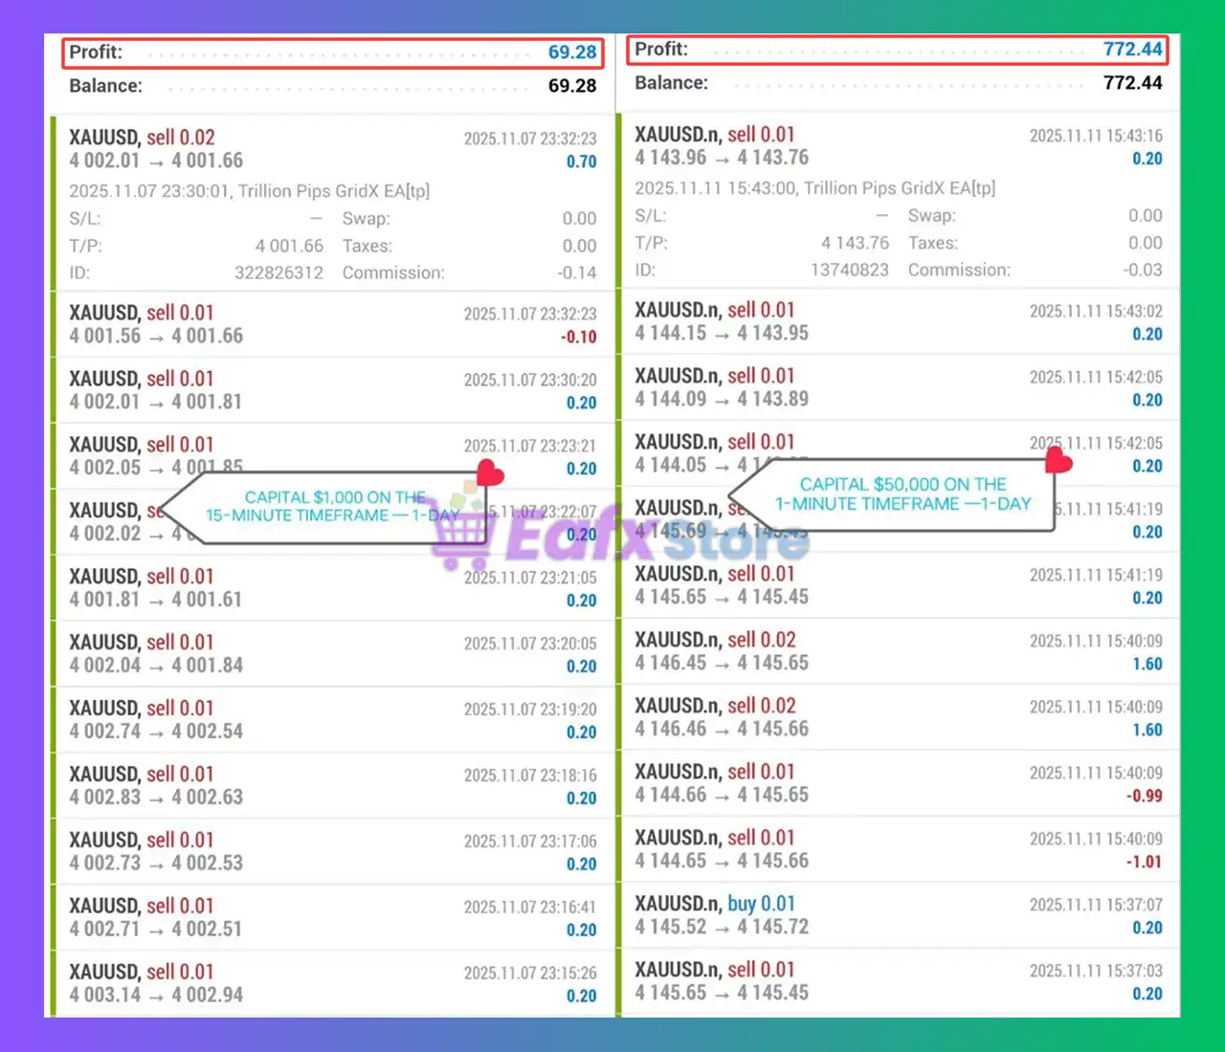Select the XAUUSD.n trade with the -0.99 loss
1225x1052 pixels.
(x=898, y=783)
